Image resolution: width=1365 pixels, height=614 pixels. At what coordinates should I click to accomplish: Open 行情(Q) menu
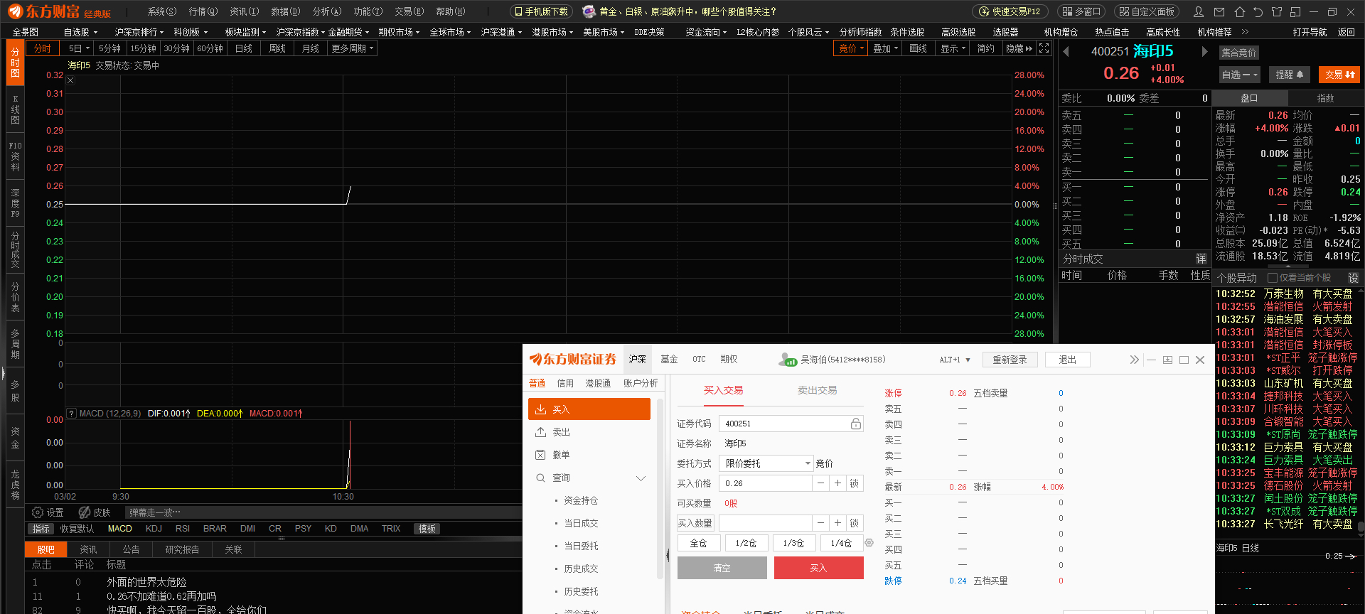pyautogui.click(x=203, y=11)
